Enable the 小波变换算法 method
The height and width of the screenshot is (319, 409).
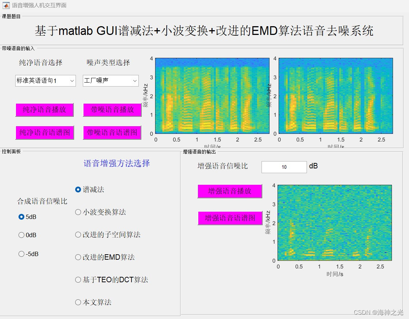(x=78, y=212)
